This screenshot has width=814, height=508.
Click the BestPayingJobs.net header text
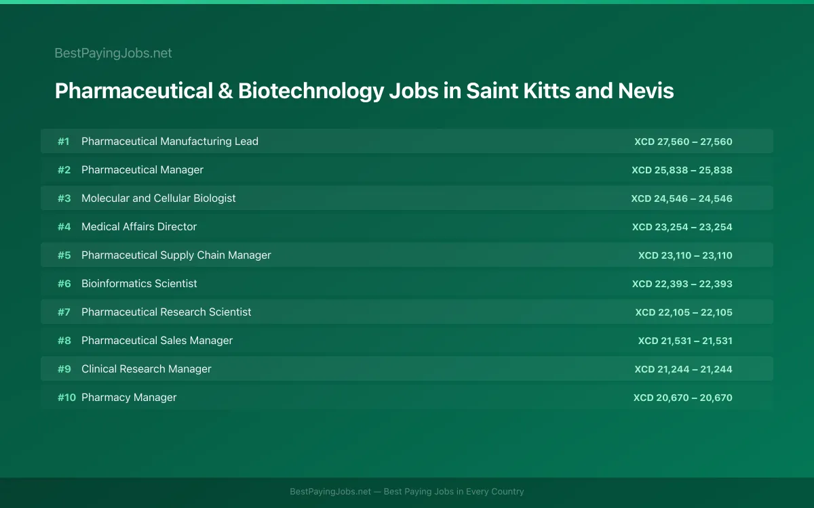point(113,53)
